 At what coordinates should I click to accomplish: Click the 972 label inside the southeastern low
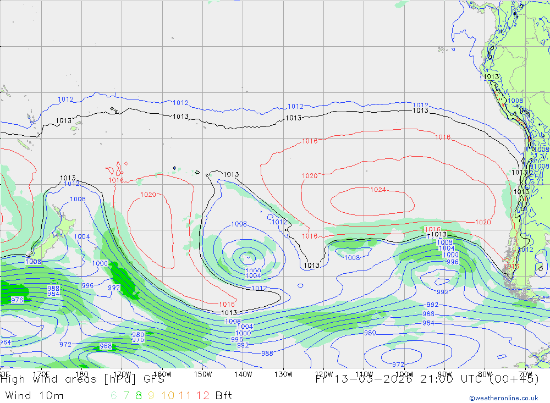pyautogui.click(x=398, y=365)
